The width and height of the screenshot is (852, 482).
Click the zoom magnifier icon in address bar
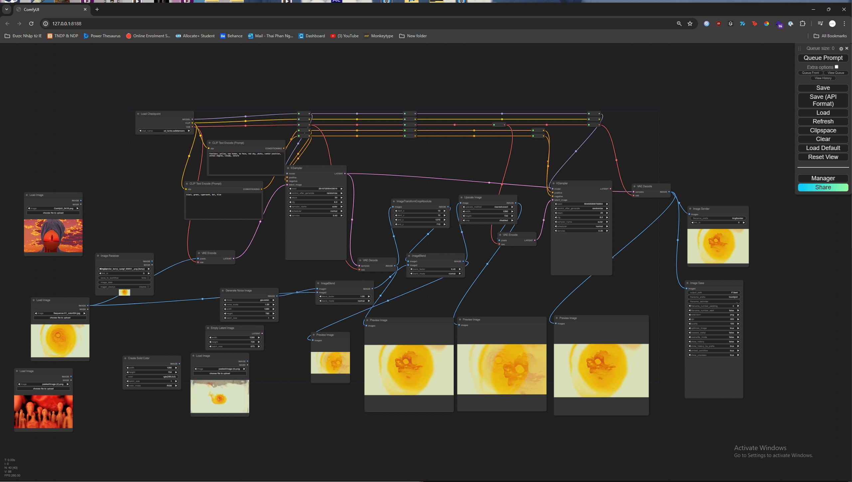(679, 24)
